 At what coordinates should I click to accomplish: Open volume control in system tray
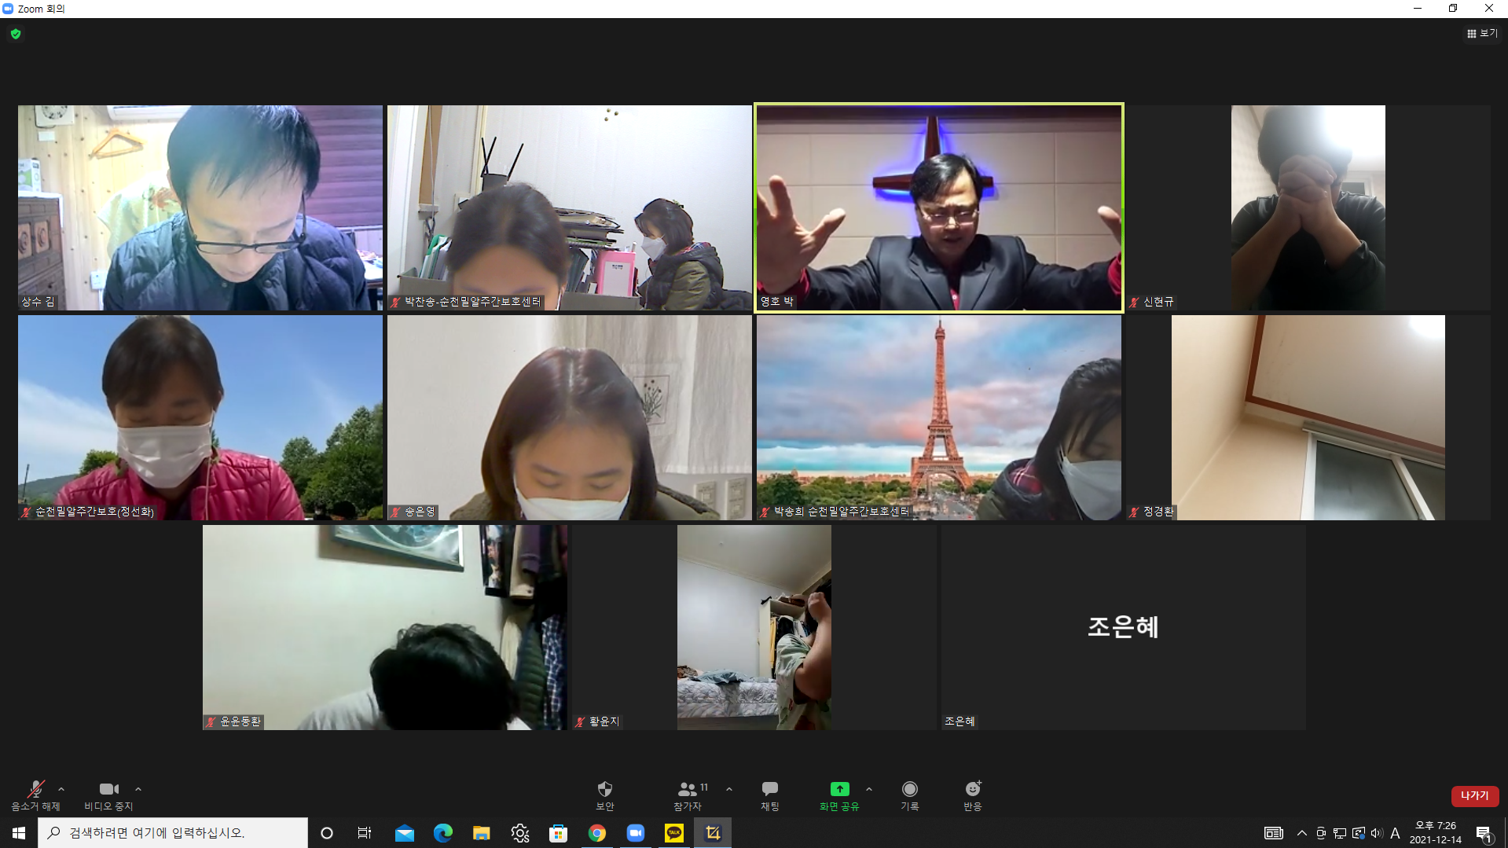[1377, 833]
